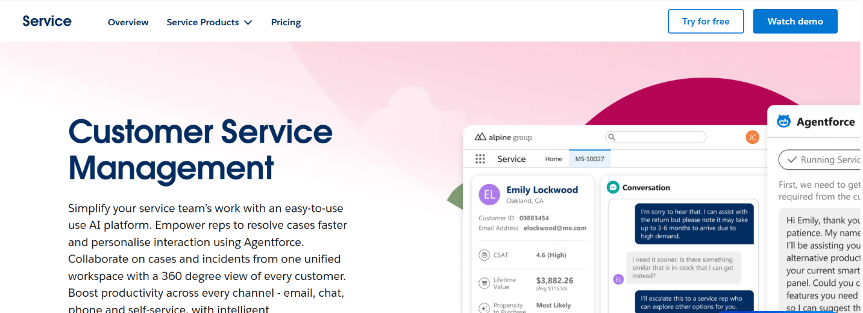The image size is (863, 313).
Task: Click the Watch demo button
Action: tap(795, 21)
